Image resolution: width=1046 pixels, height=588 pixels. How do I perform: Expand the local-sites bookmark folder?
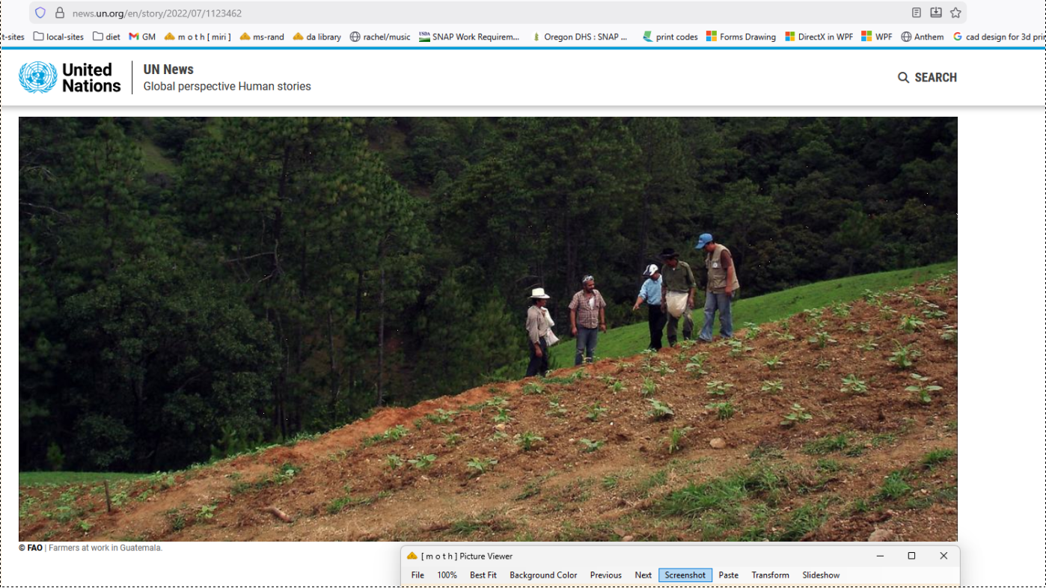point(58,37)
